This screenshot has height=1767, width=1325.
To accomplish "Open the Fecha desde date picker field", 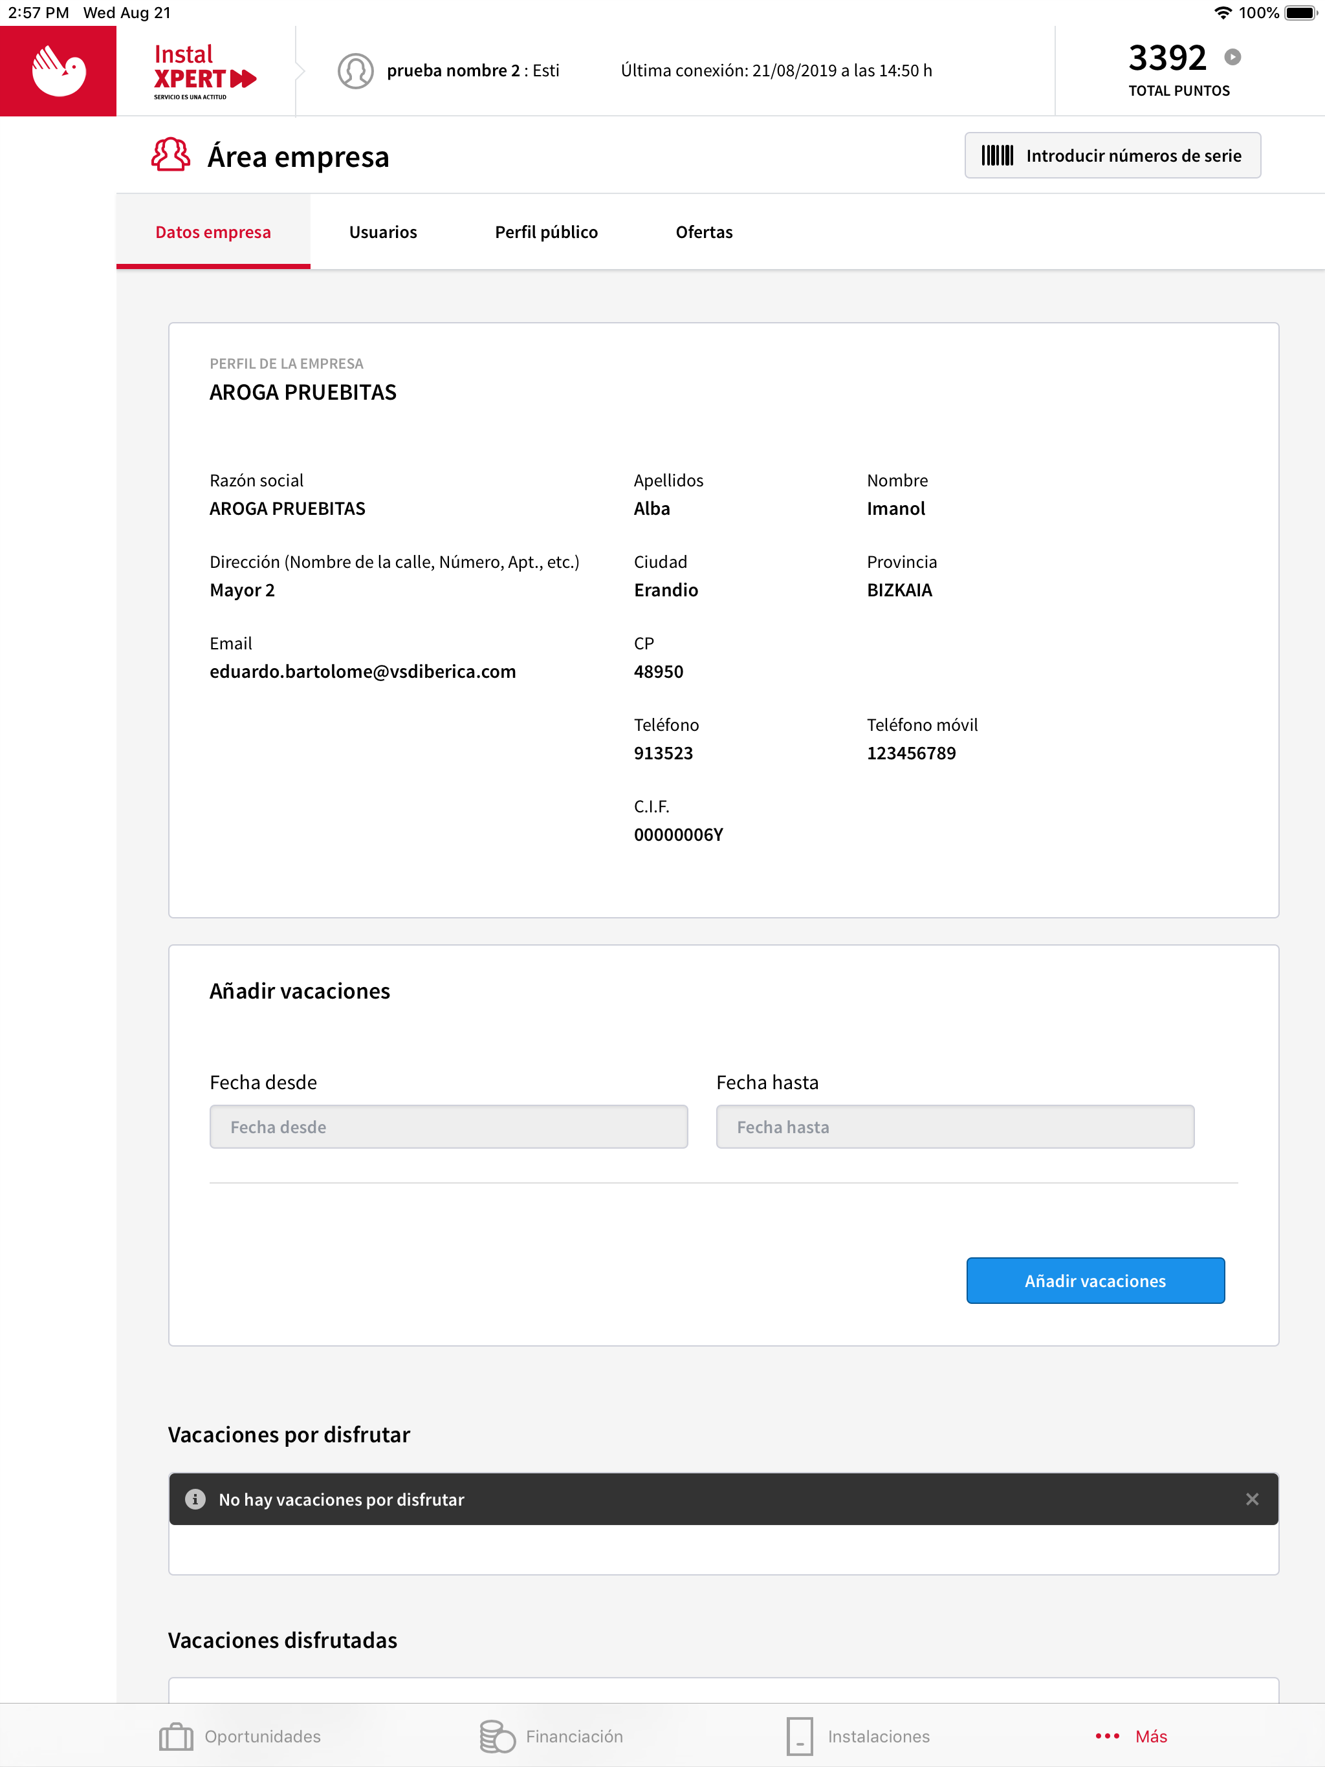I will pos(448,1126).
